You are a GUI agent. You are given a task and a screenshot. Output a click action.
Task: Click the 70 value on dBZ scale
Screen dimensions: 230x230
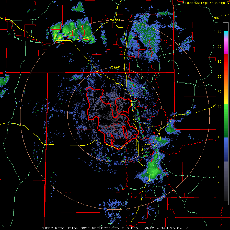[x=220, y=46]
